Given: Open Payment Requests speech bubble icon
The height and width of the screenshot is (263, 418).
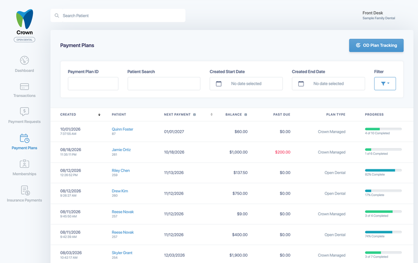Looking at the screenshot, I should (24, 111).
